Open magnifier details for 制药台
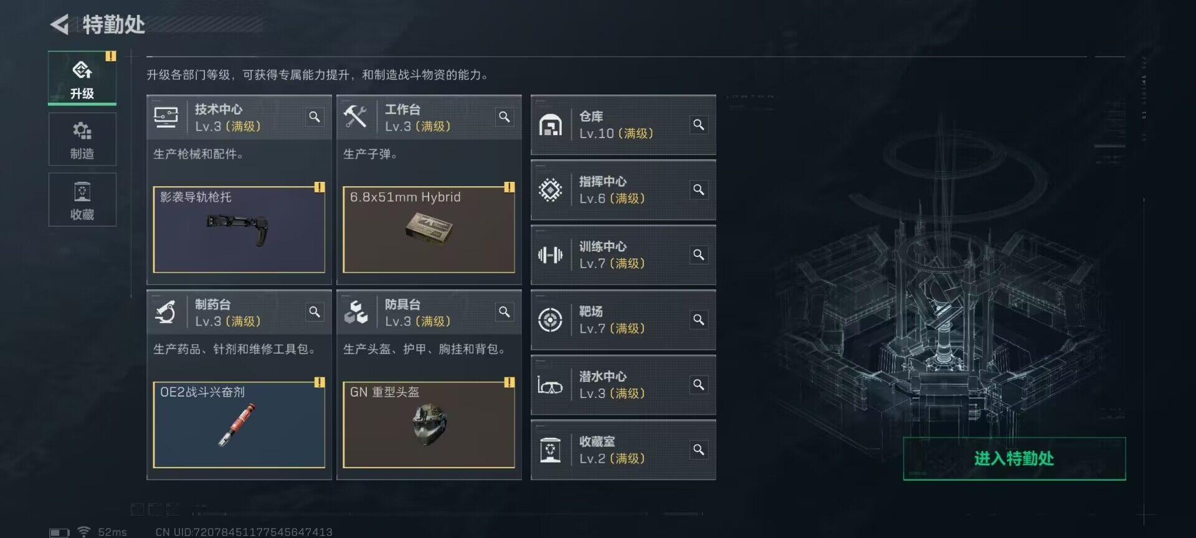Screen dimensions: 1196x538 [315, 312]
